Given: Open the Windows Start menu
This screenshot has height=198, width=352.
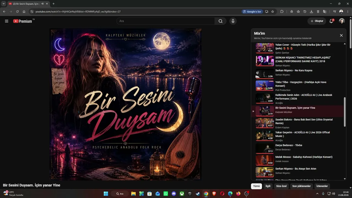Looking at the screenshot, I should [106, 194].
